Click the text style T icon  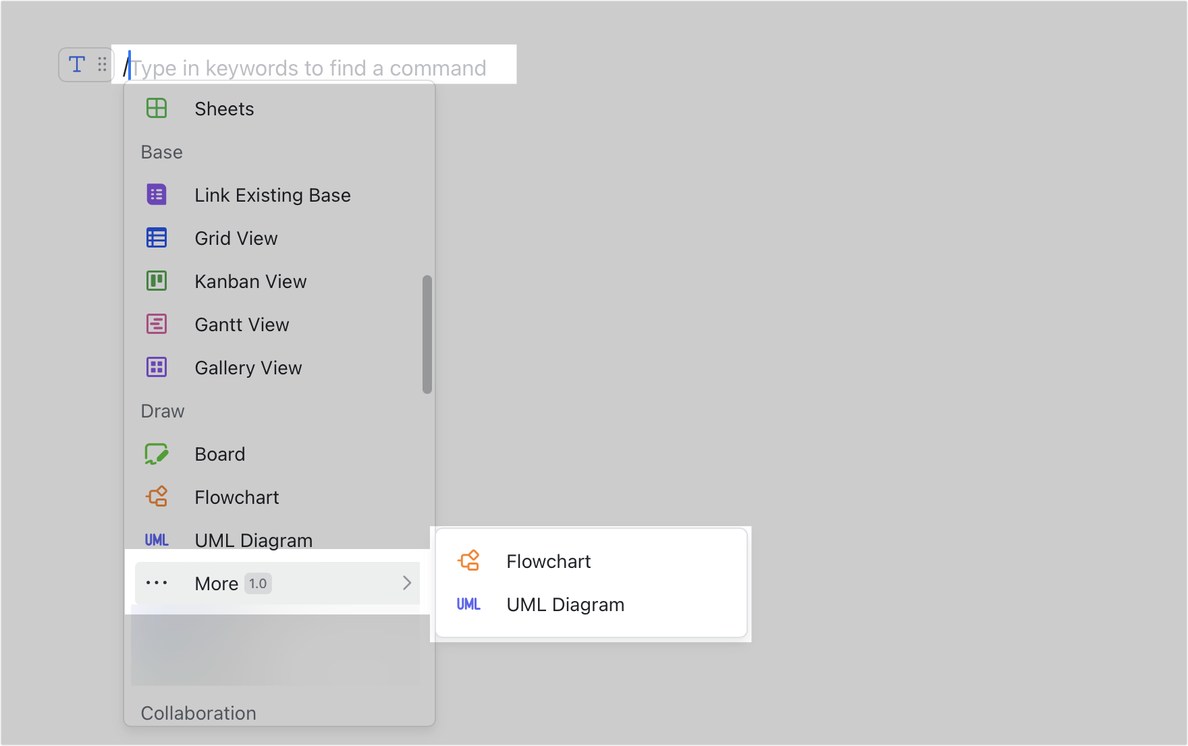(x=76, y=64)
